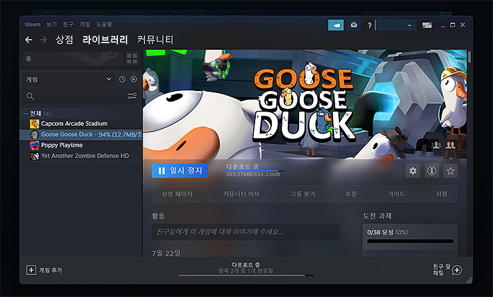The image size is (493, 297).
Task: Pause download with 일시 정지 button
Action: coord(180,171)
